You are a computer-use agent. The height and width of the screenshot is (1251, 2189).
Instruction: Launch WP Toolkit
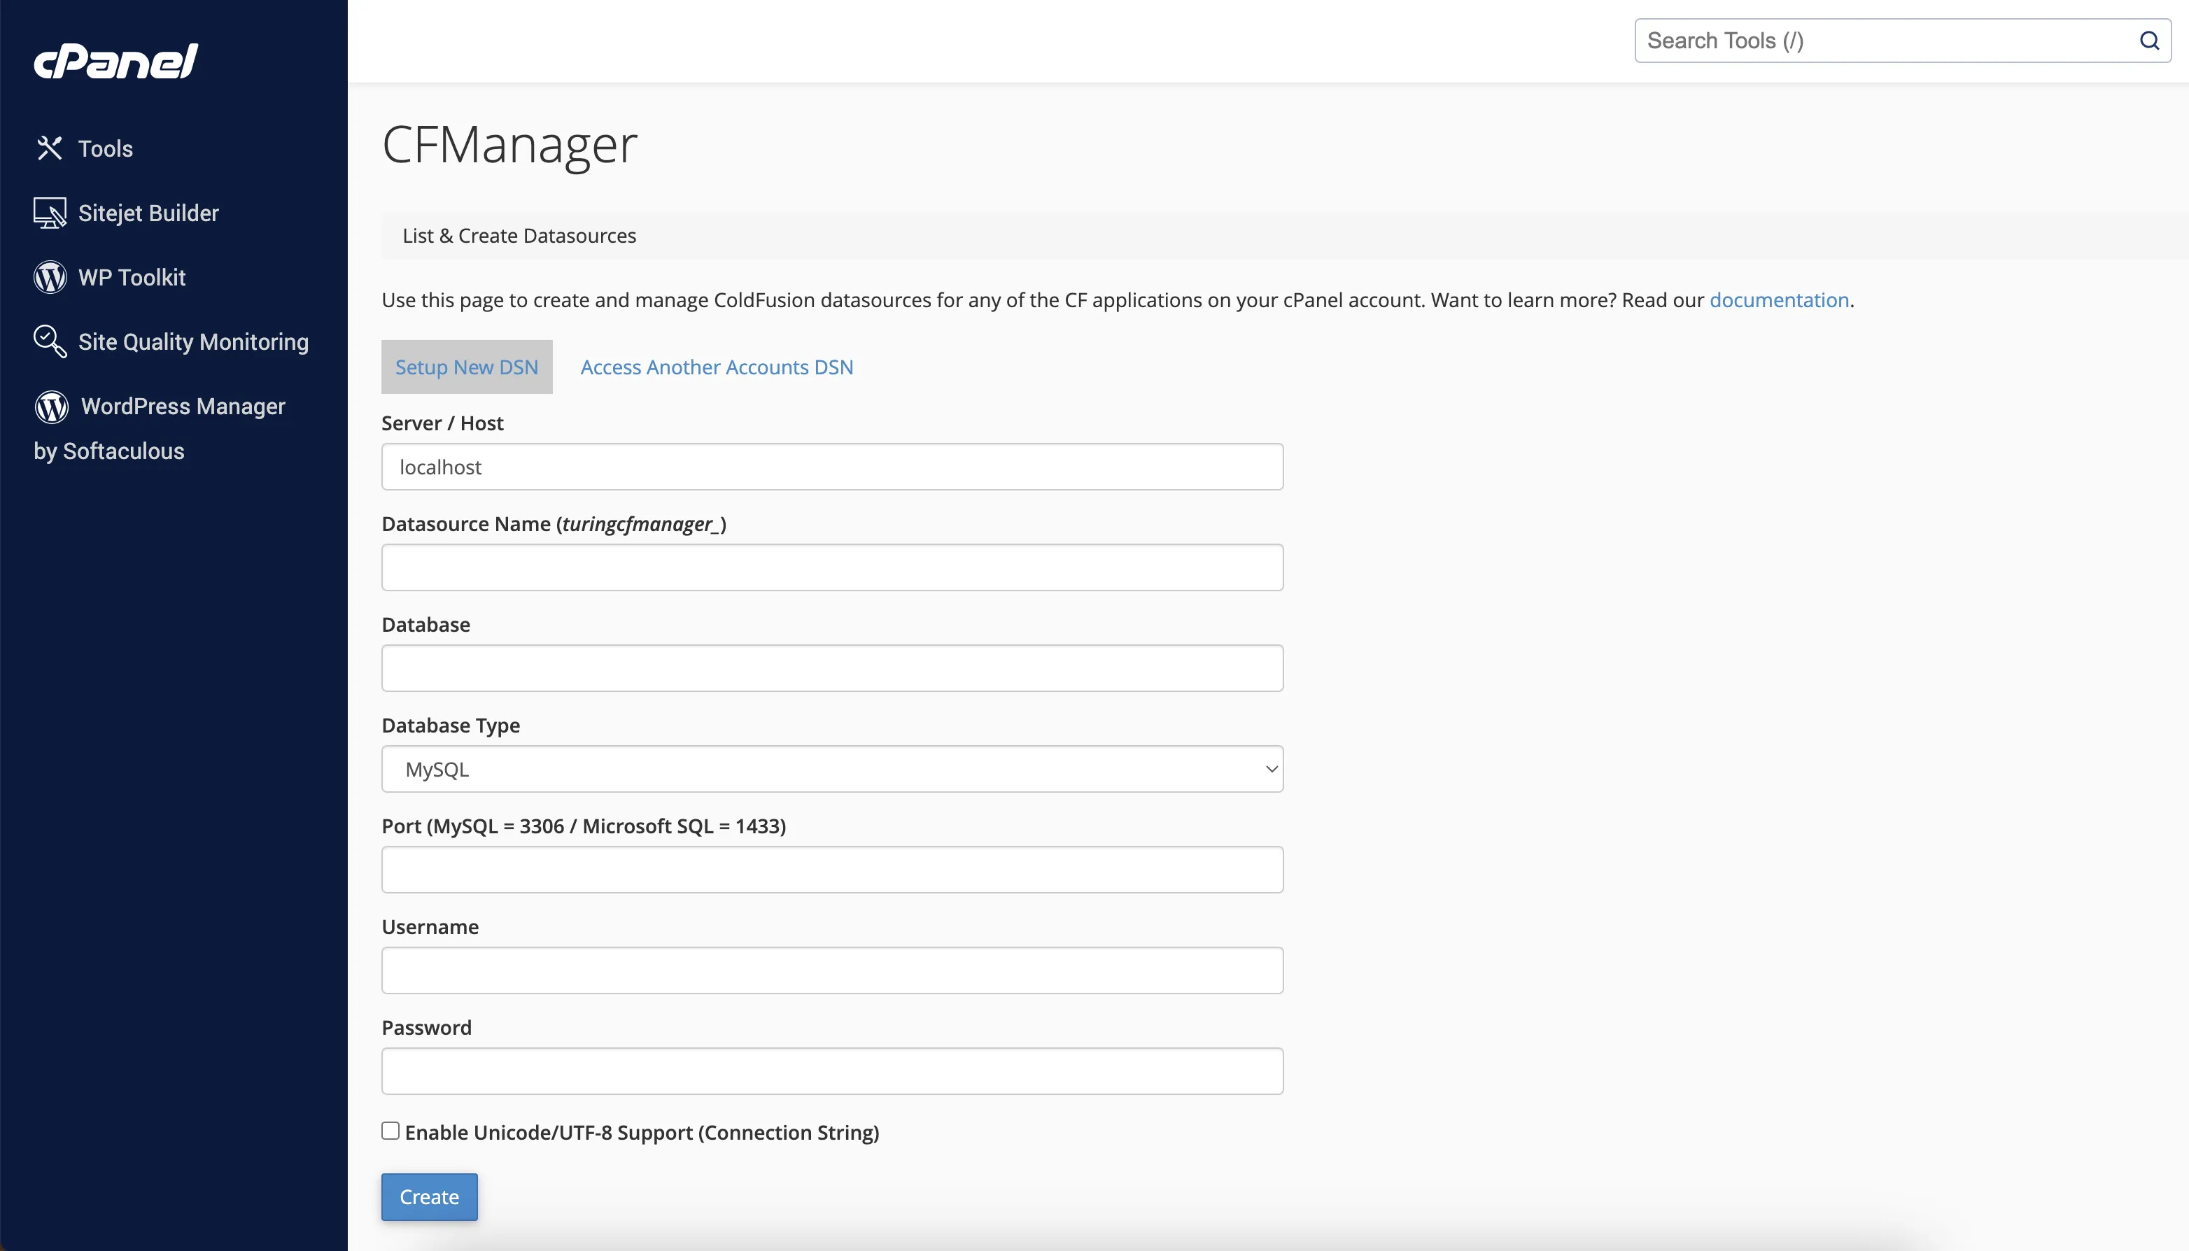(x=132, y=276)
